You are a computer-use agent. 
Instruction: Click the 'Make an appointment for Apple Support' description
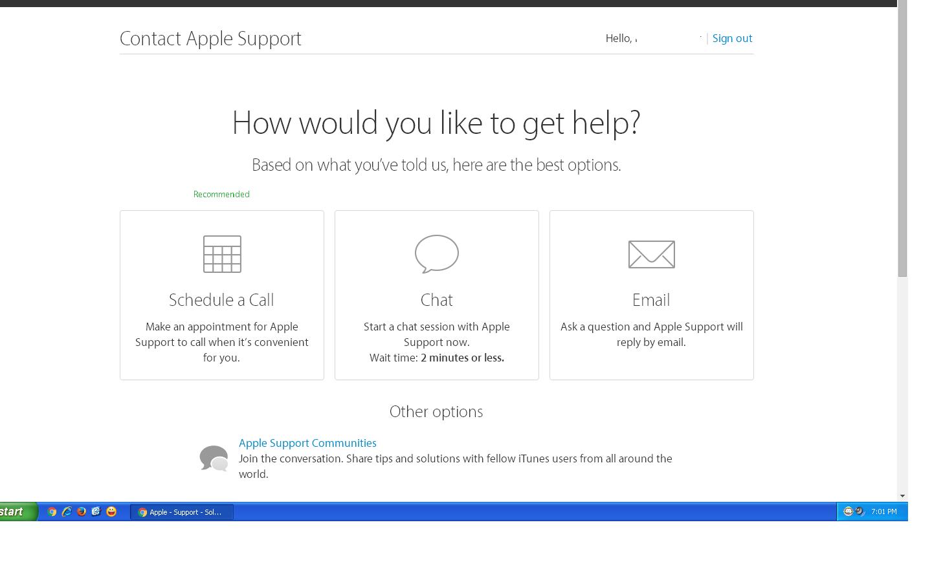coord(222,342)
